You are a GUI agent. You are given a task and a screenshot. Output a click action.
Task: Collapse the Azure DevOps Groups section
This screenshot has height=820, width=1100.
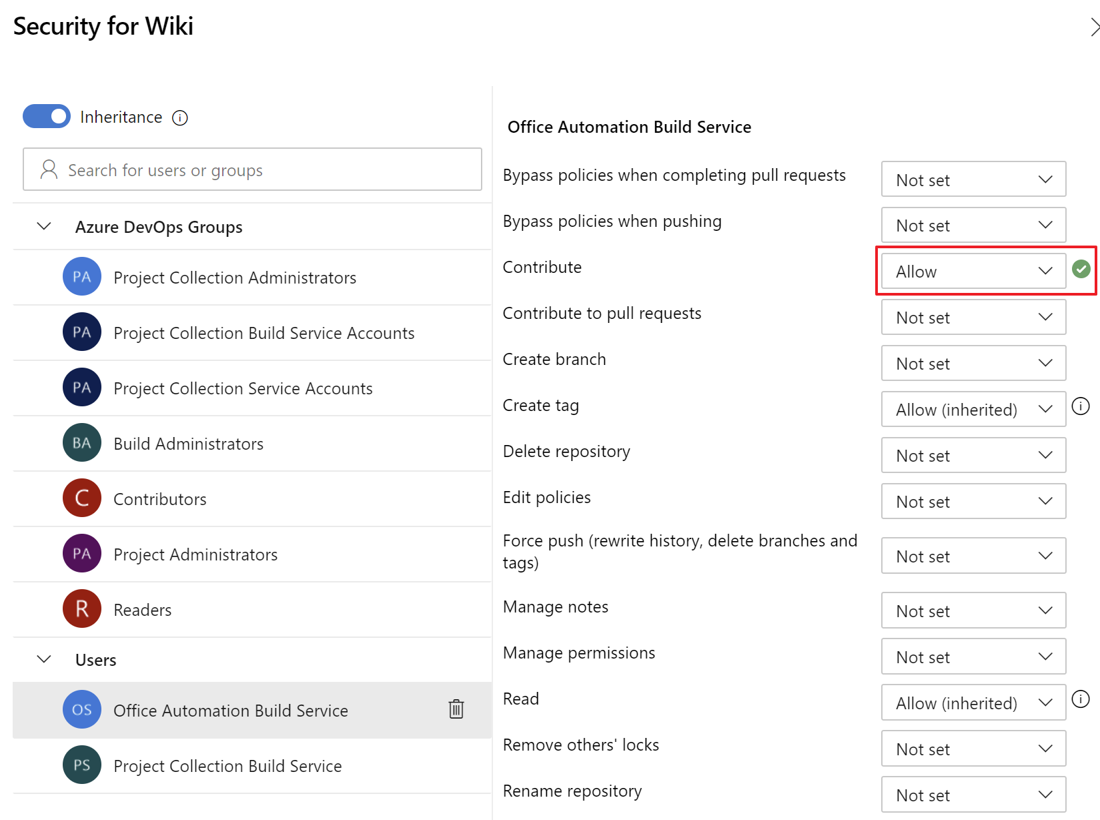44,226
